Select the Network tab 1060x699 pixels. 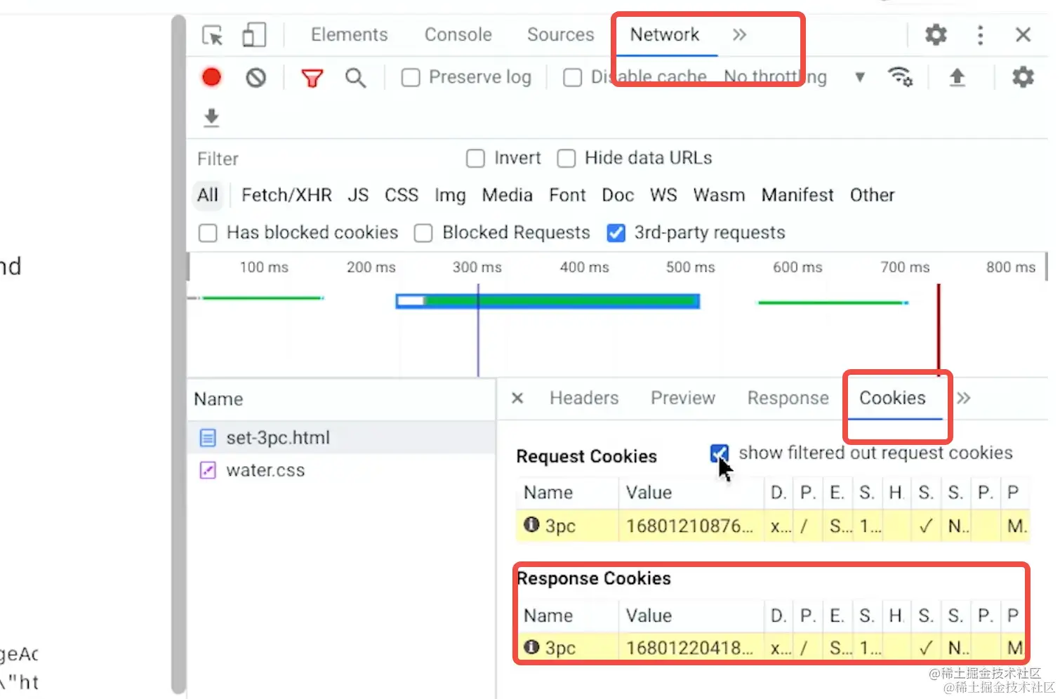point(664,34)
